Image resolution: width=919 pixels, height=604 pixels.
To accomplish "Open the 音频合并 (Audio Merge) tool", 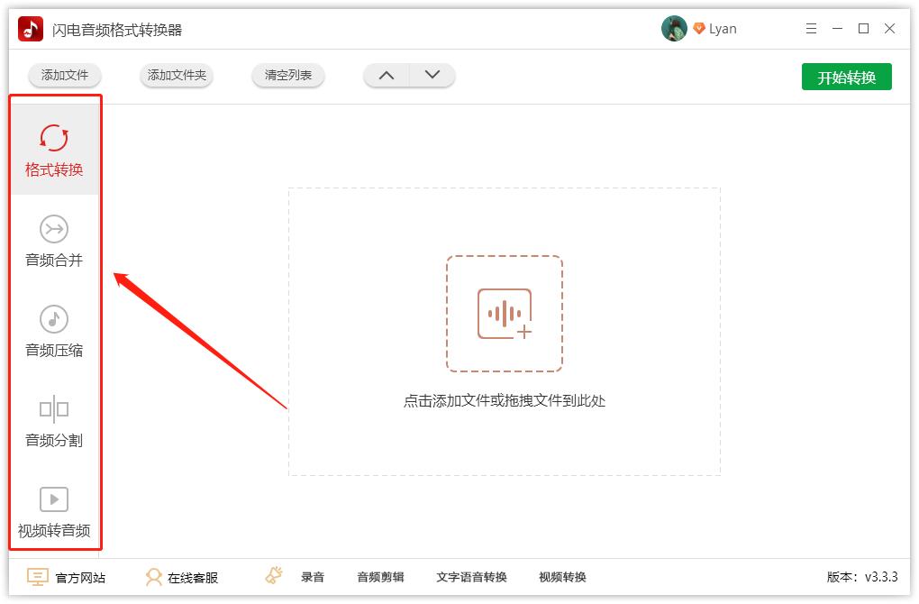I will point(54,239).
